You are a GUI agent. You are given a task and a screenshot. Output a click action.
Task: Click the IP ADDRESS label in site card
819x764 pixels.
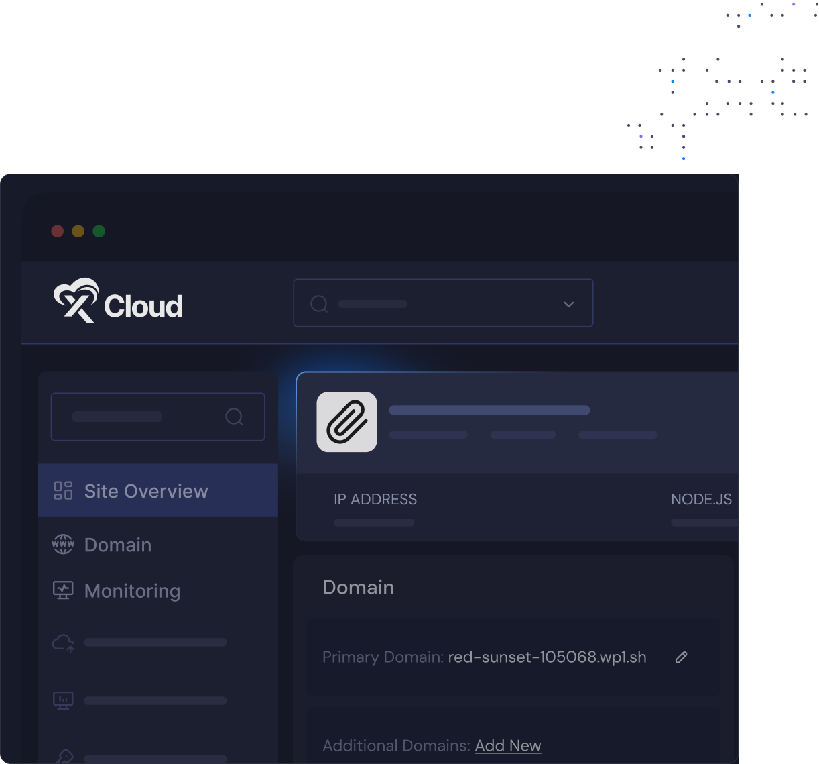pos(375,500)
